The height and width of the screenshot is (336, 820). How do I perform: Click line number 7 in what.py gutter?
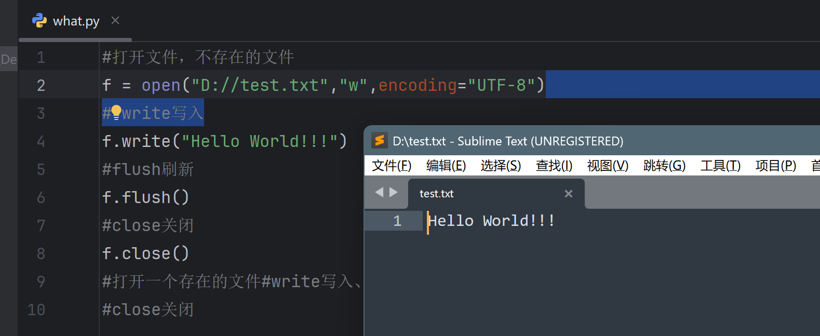coord(41,225)
